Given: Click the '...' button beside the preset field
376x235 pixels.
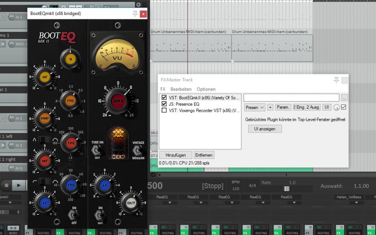Looking at the screenshot, I should tap(344, 98).
